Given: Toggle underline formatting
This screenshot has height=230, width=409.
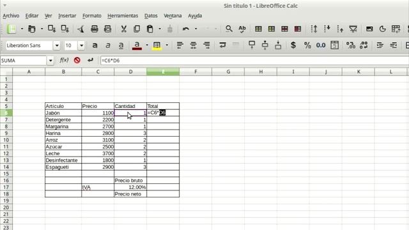Looking at the screenshot, I should pyautogui.click(x=121, y=45).
